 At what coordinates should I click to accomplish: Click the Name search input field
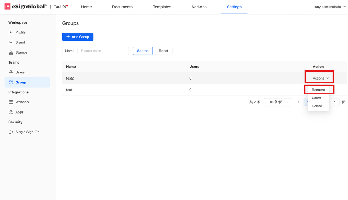pos(103,51)
